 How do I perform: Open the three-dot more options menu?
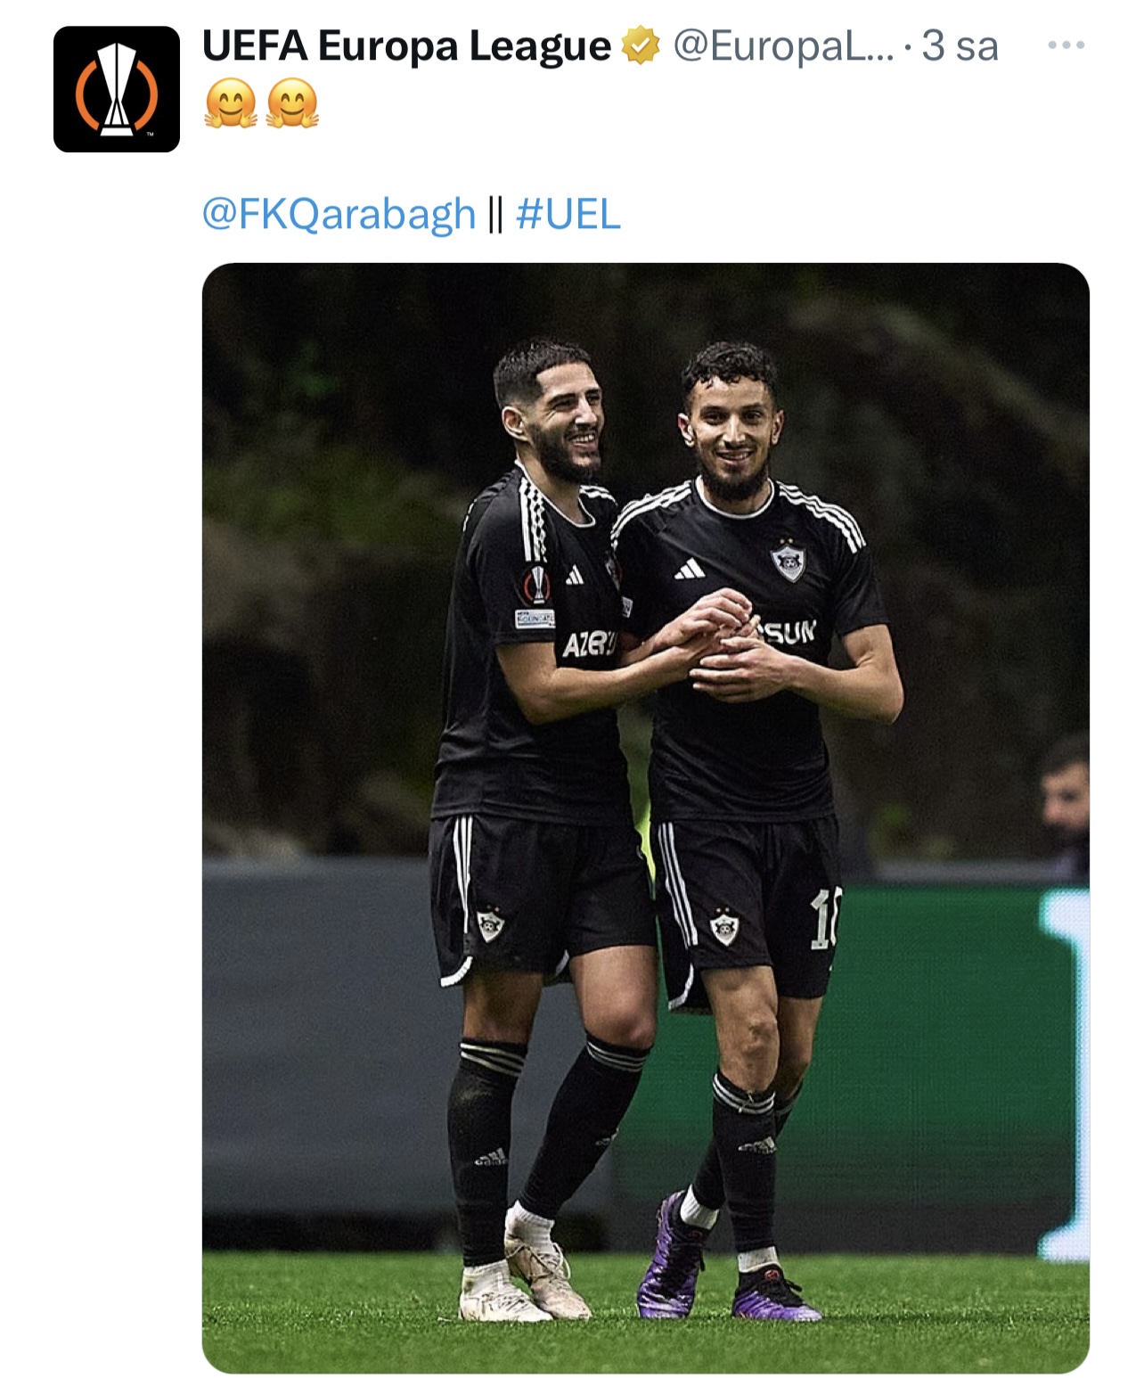pyautogui.click(x=1066, y=45)
